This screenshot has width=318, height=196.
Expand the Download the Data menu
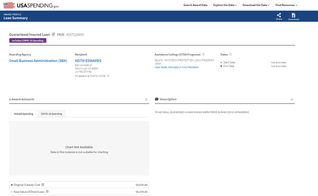256,5
